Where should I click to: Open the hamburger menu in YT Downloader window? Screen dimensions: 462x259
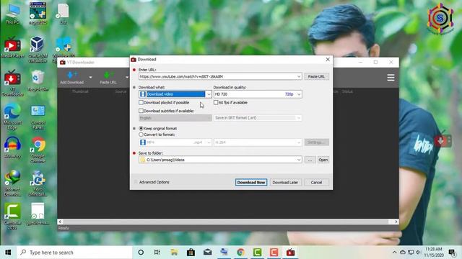tap(391, 78)
